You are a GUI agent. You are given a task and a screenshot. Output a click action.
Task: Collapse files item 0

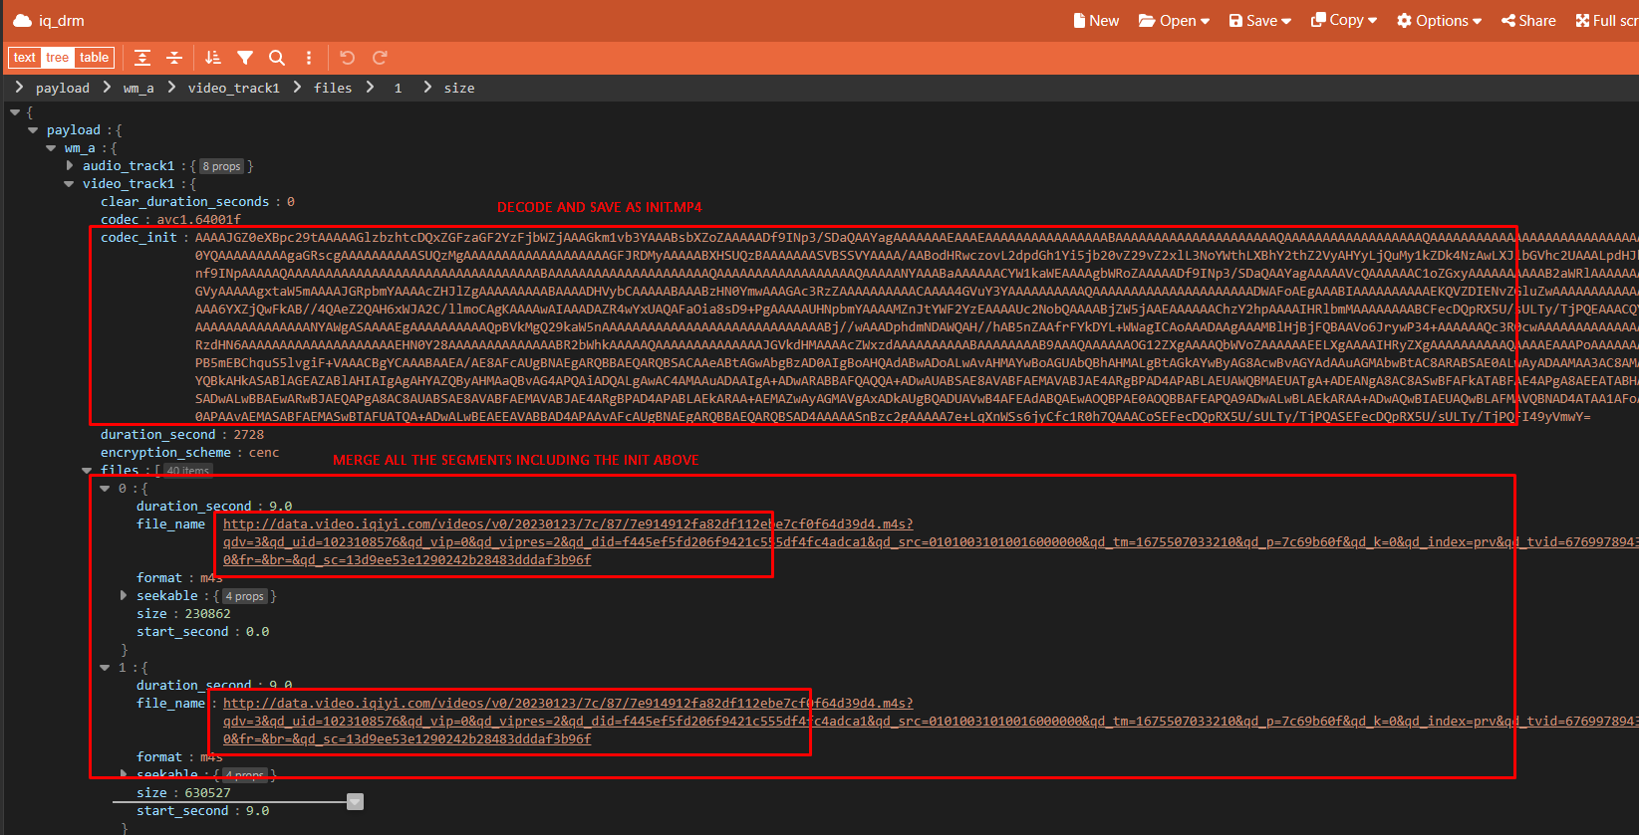(x=105, y=489)
